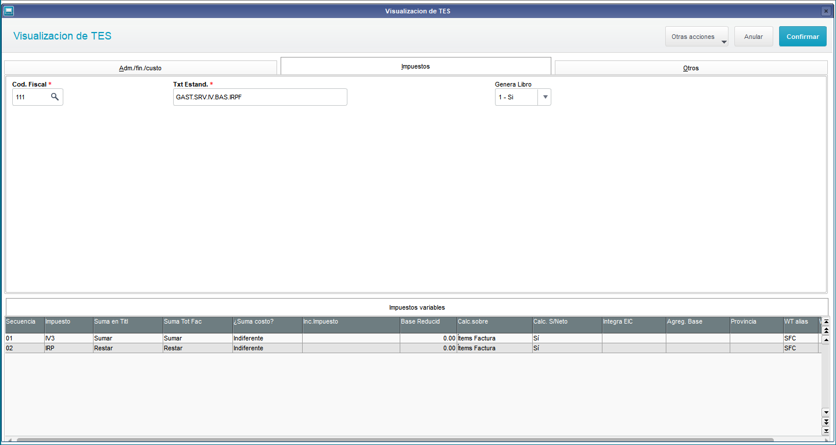Click the Calc. S/Neto column header
Image resolution: width=836 pixels, height=445 pixels.
(x=567, y=325)
